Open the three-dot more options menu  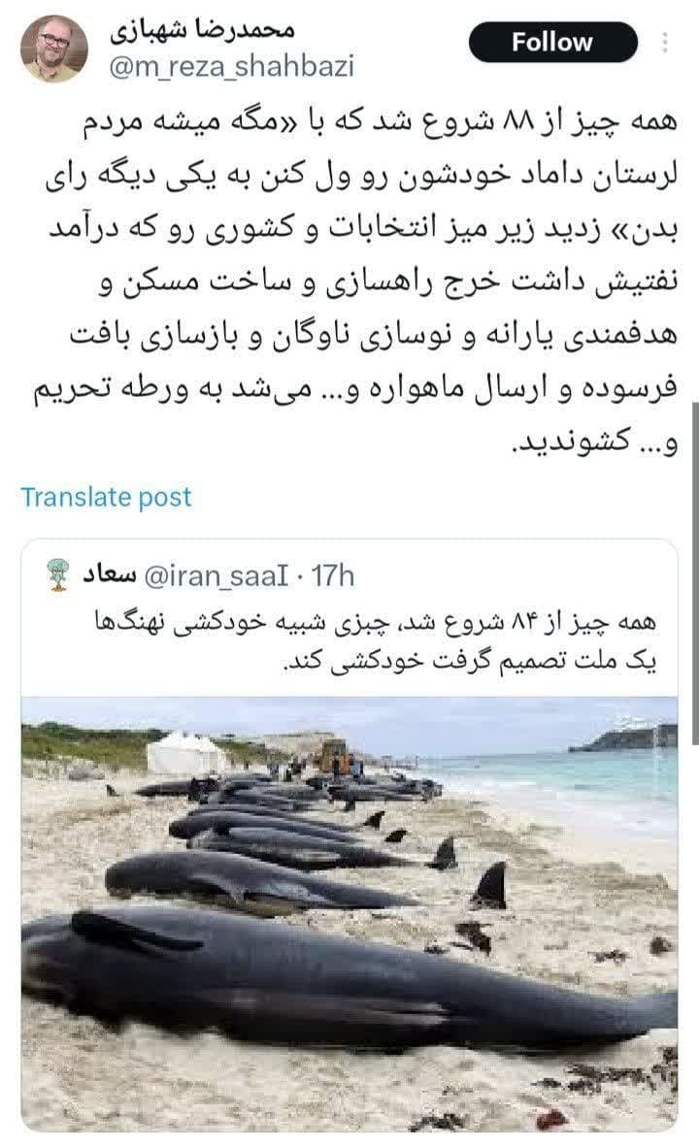tap(665, 43)
